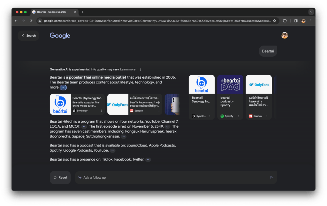Select the Beartai - Google Search tab
327x206 pixels.
click(54, 12)
